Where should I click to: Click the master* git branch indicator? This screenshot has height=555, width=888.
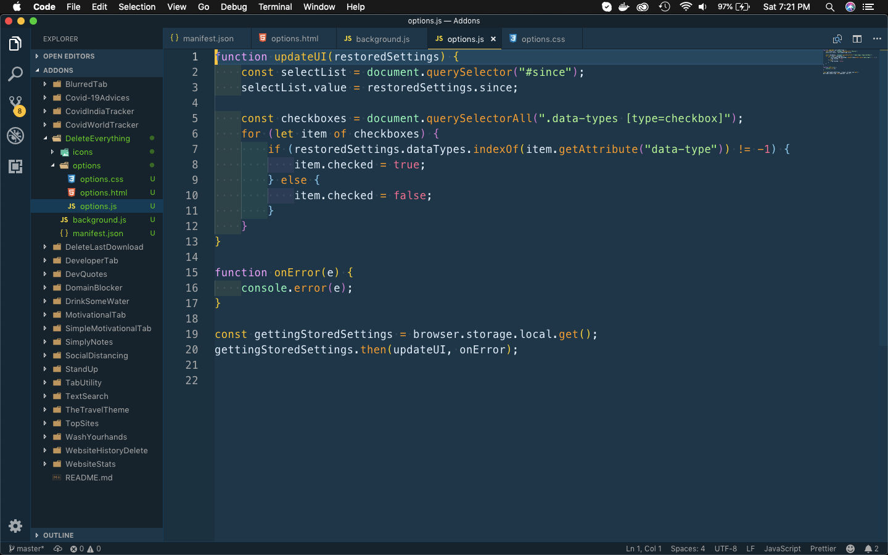(x=27, y=549)
